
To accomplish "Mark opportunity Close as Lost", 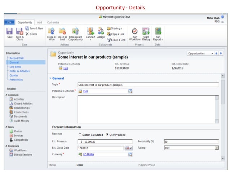I will (x=62, y=34).
